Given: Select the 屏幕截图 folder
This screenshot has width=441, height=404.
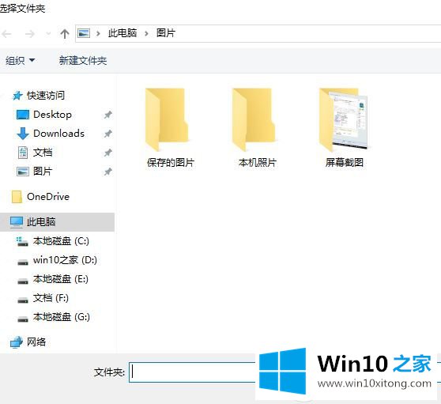Looking at the screenshot, I should point(344,120).
